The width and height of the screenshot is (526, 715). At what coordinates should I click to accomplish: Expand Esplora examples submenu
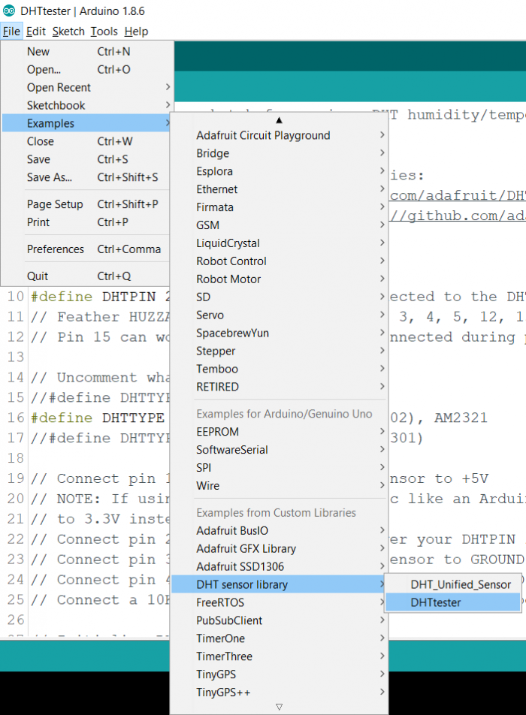pyautogui.click(x=280, y=171)
